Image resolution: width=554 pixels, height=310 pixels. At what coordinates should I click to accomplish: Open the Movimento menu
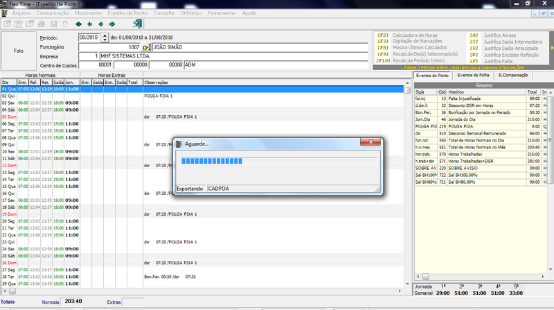pyautogui.click(x=88, y=13)
